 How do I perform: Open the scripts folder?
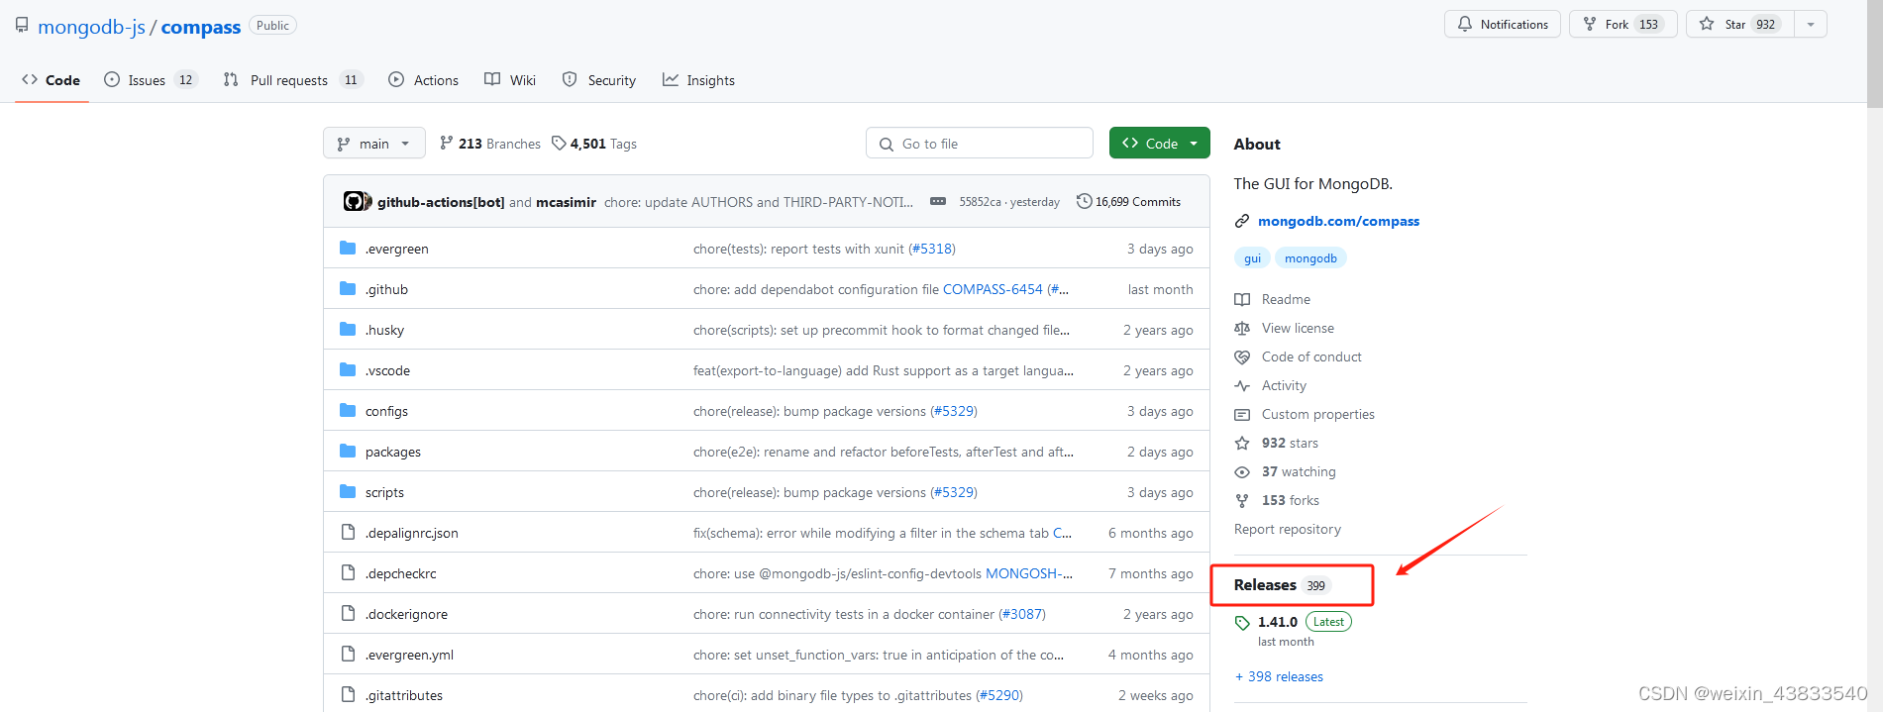pos(384,492)
